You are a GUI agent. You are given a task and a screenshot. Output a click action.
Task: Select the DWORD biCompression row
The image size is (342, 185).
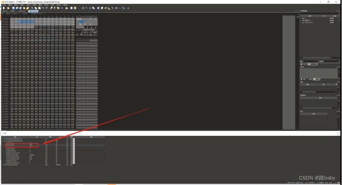[x=53, y=153]
